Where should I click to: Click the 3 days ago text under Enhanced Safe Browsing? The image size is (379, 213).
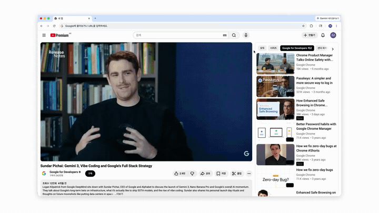[x=318, y=114]
